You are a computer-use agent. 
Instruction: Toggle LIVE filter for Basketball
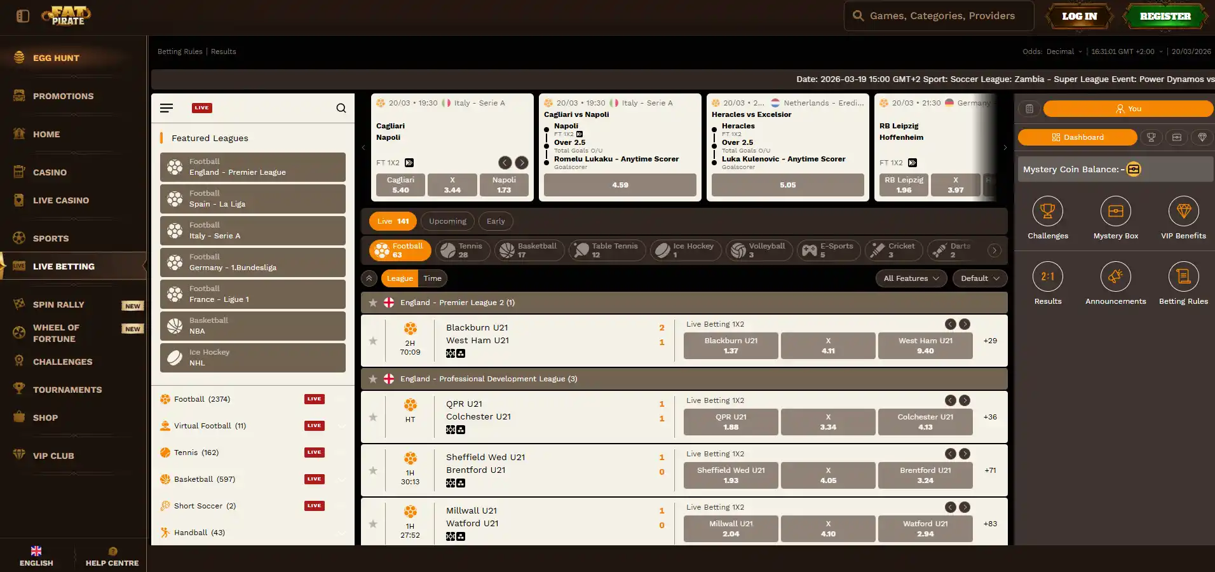pyautogui.click(x=315, y=479)
